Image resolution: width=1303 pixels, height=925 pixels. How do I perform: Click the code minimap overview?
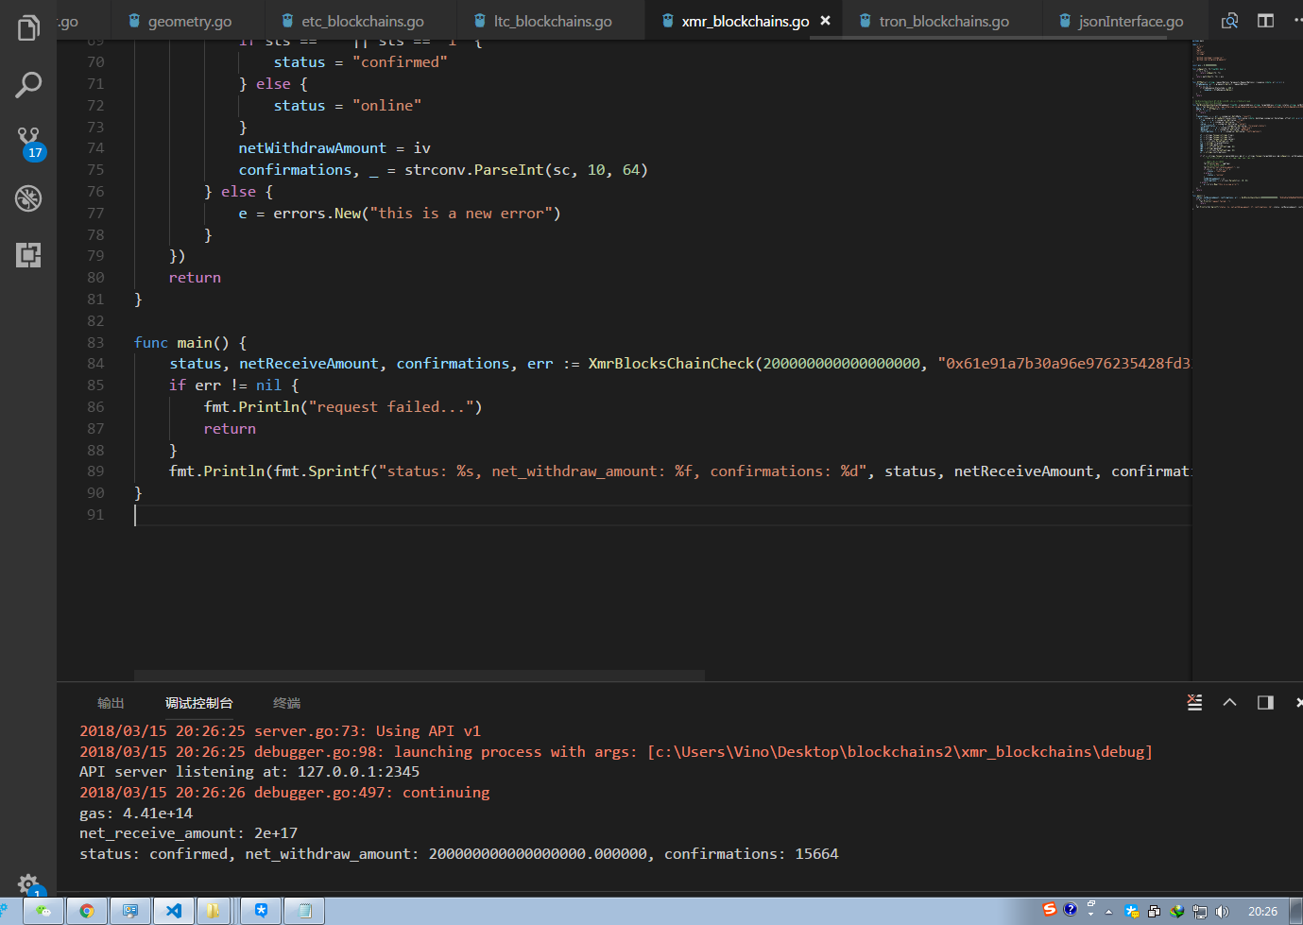pos(1247,123)
